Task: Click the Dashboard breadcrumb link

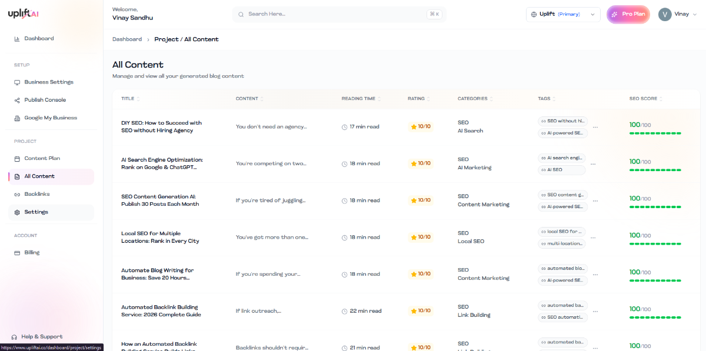Action: pyautogui.click(x=127, y=39)
